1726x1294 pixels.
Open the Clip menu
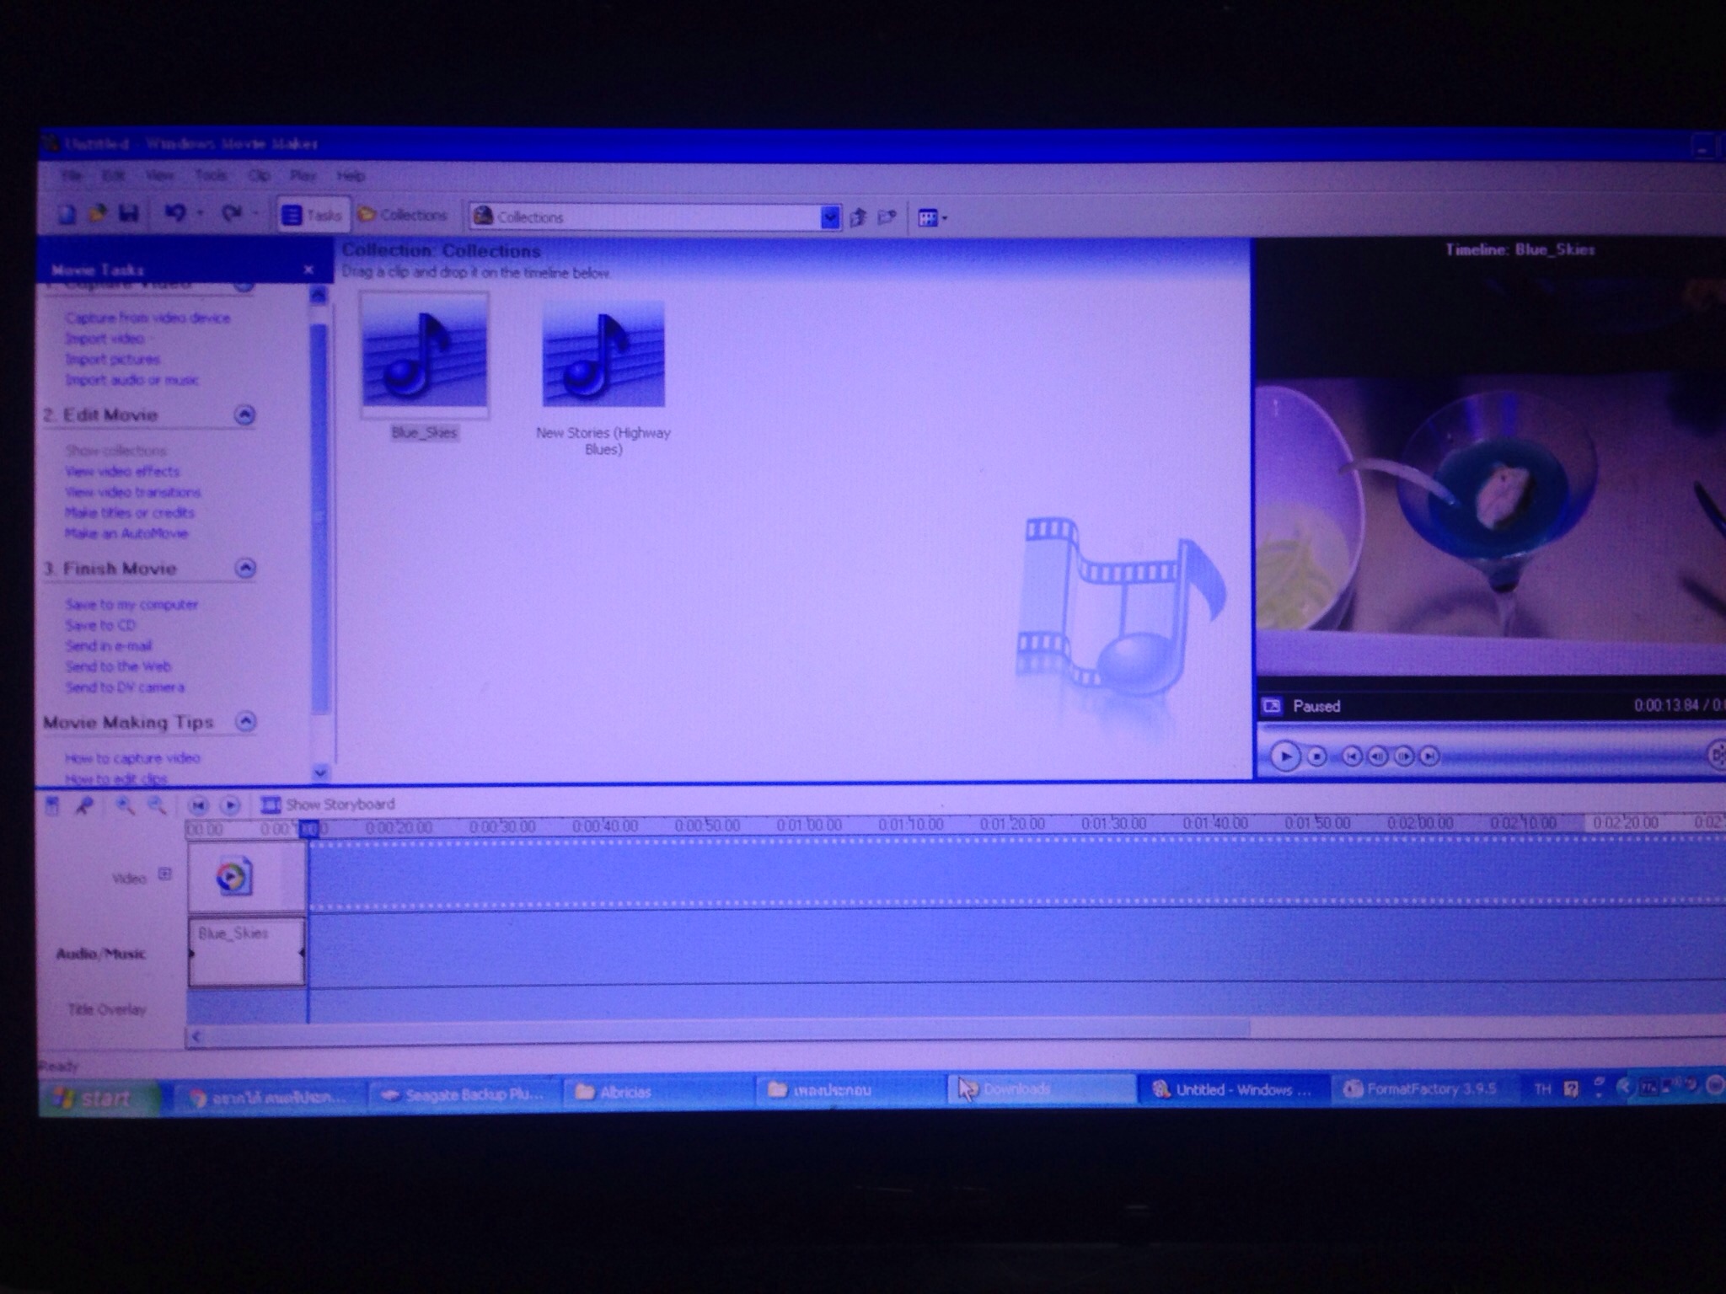pos(259,175)
